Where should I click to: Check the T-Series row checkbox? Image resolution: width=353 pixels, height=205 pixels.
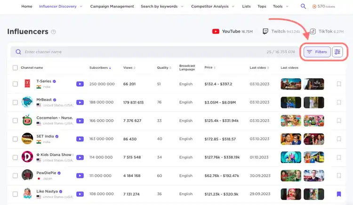pos(15,84)
